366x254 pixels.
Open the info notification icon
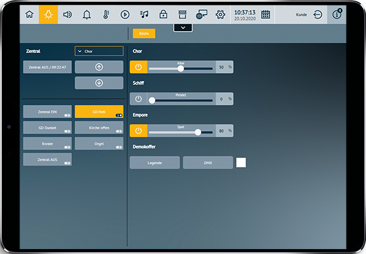tap(337, 15)
